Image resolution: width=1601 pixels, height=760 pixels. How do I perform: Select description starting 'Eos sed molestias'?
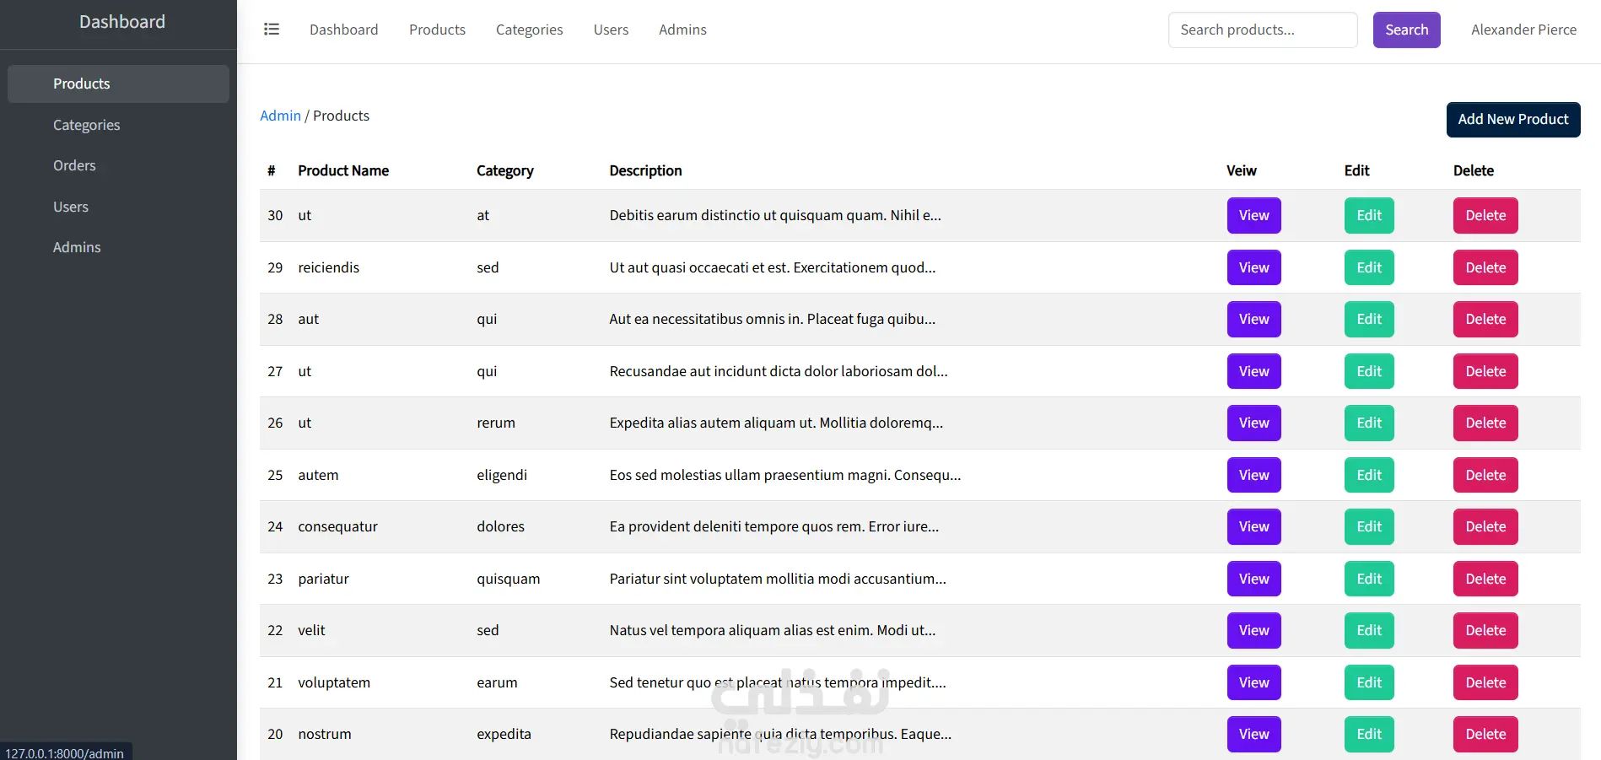pos(785,475)
